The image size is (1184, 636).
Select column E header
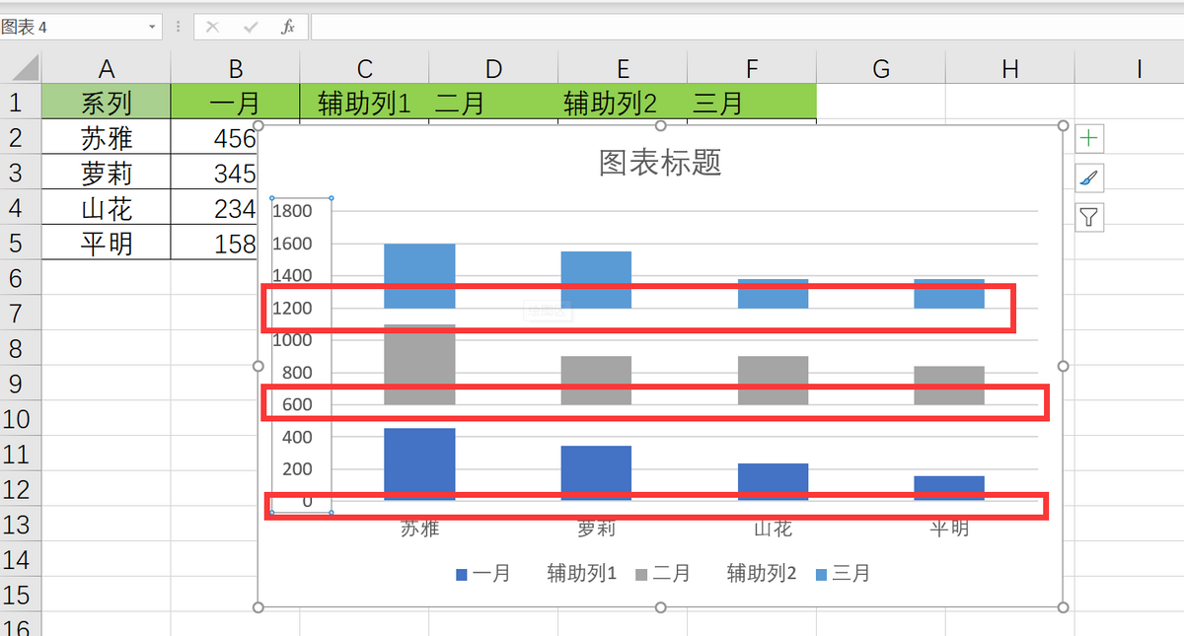[x=623, y=68]
